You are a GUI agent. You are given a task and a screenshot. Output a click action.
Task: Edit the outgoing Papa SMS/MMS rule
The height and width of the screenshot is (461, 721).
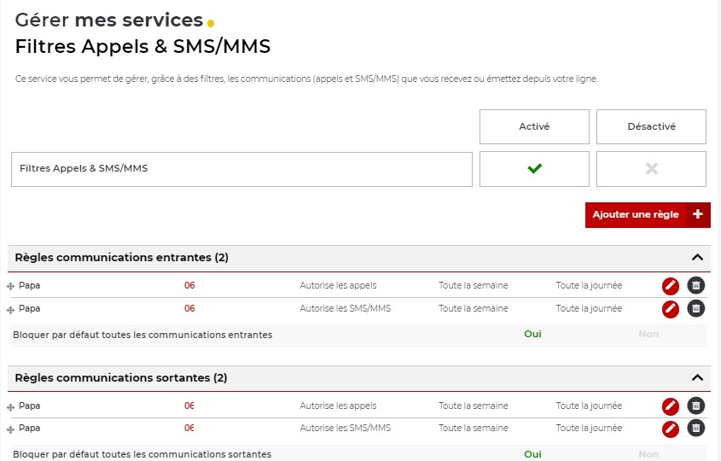tap(671, 429)
